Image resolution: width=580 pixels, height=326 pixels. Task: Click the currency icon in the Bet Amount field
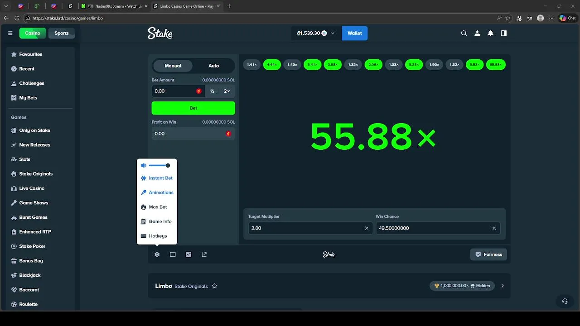pyautogui.click(x=198, y=91)
